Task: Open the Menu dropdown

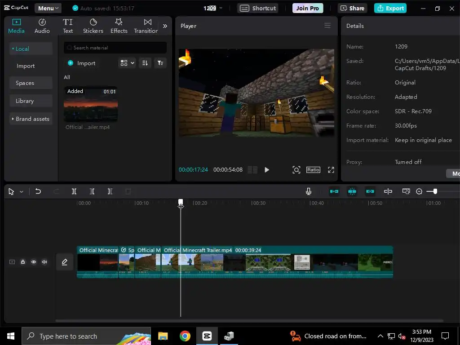Action: tap(48, 8)
